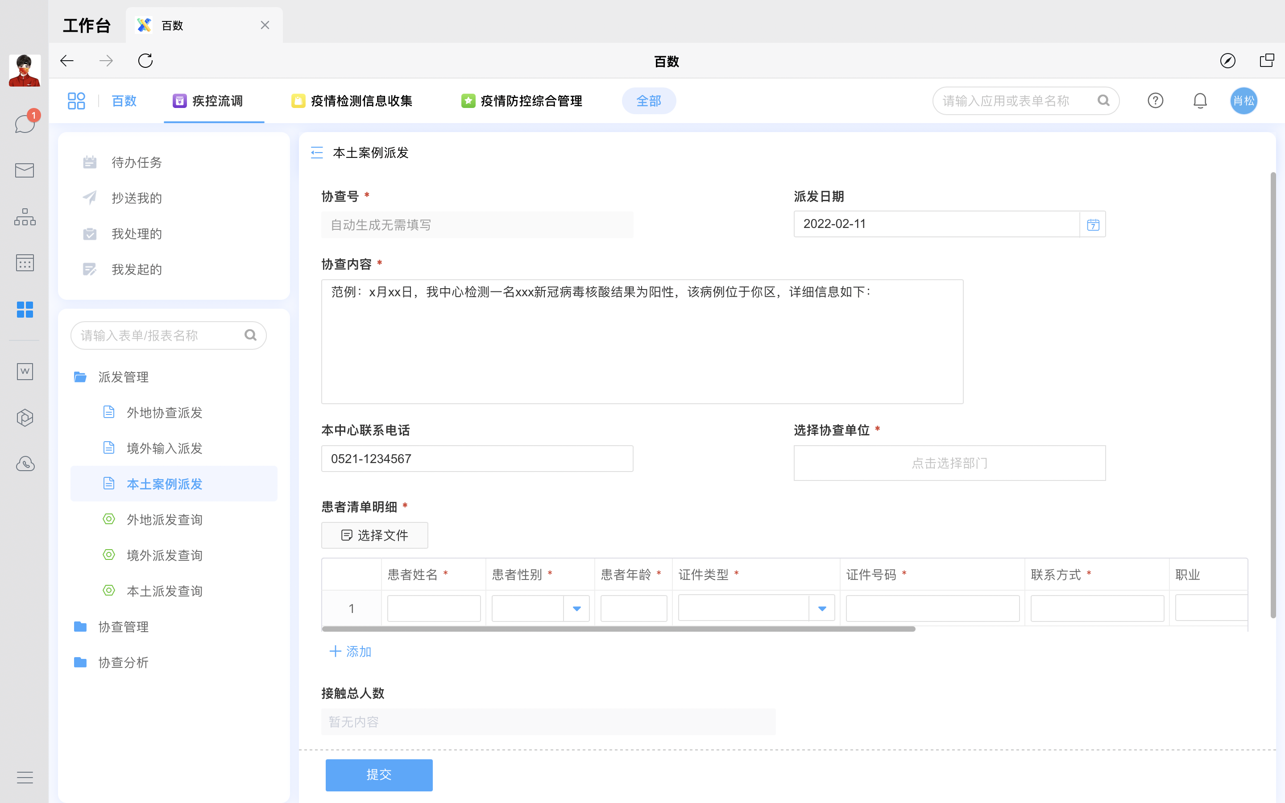The width and height of the screenshot is (1285, 803).
Task: Click the 选择文件 button
Action: 374,535
